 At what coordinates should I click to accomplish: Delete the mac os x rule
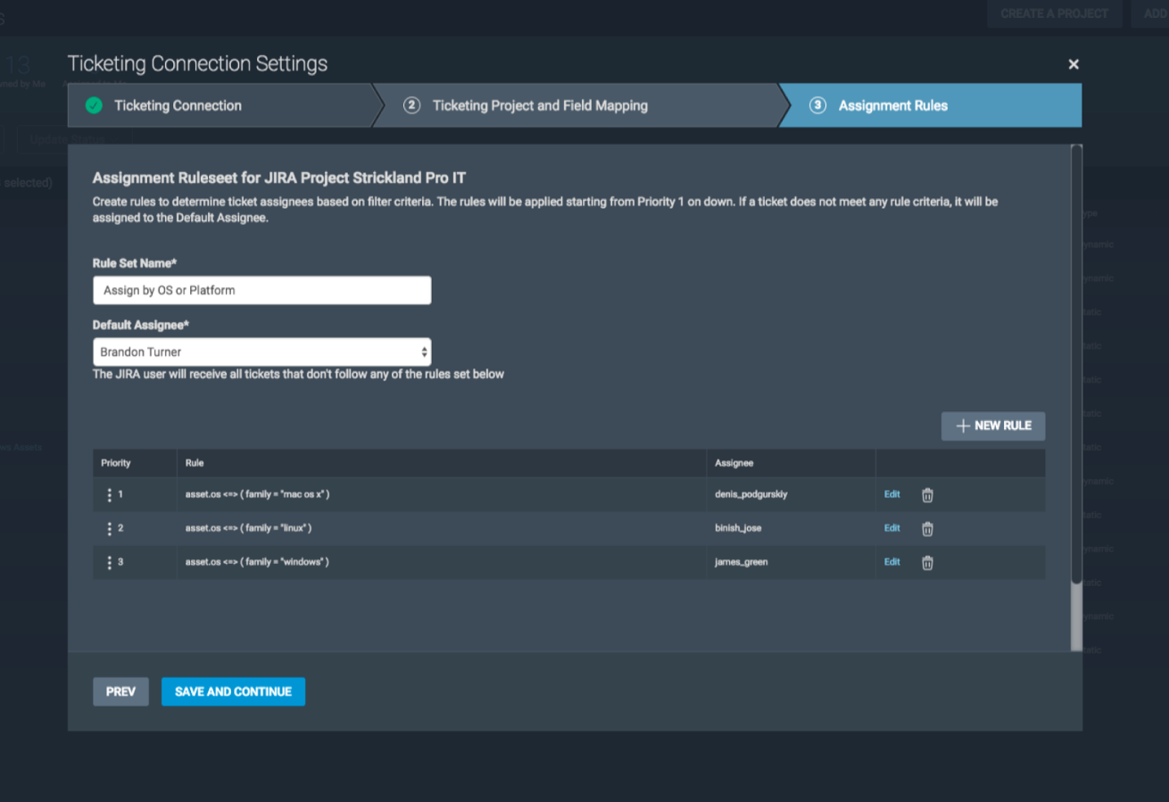(x=927, y=495)
